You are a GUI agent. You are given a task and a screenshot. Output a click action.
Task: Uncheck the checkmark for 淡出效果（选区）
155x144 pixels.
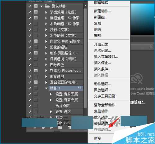coord(30,12)
